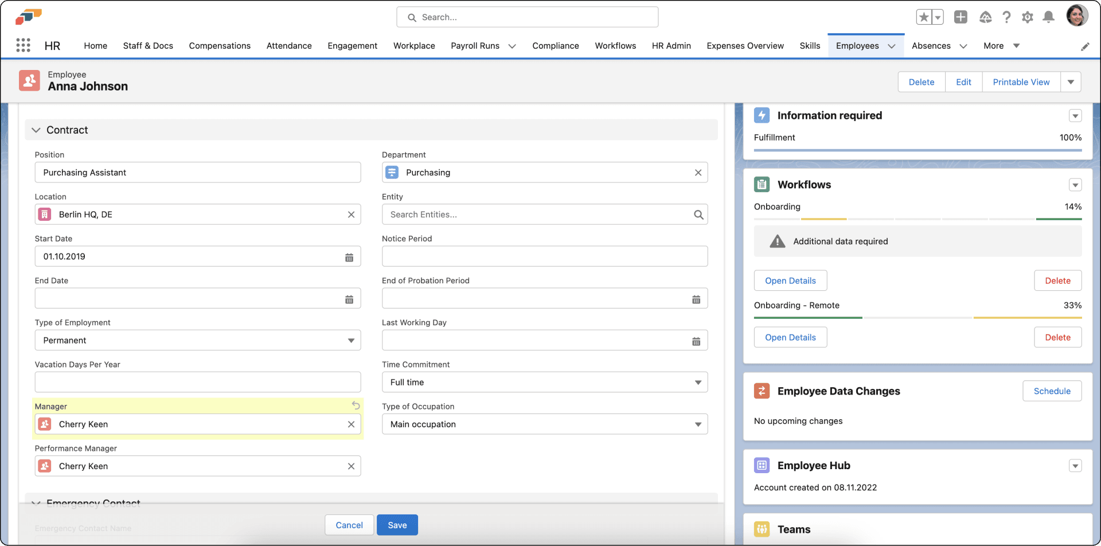Open the help question mark icon

coord(1006,17)
